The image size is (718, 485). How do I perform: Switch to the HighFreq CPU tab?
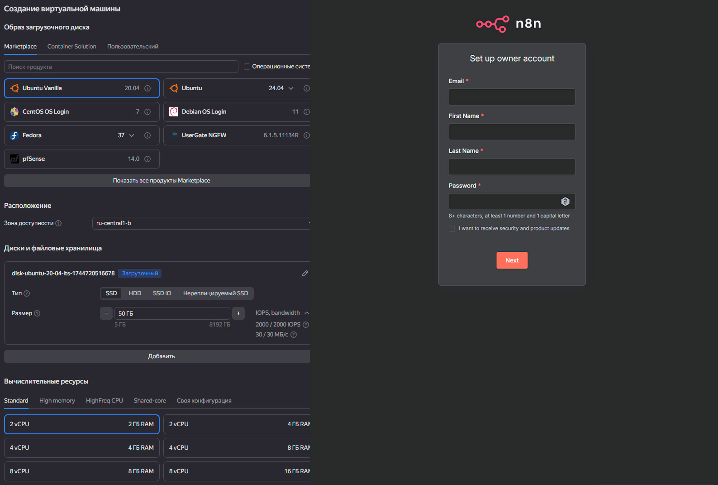pyautogui.click(x=105, y=401)
